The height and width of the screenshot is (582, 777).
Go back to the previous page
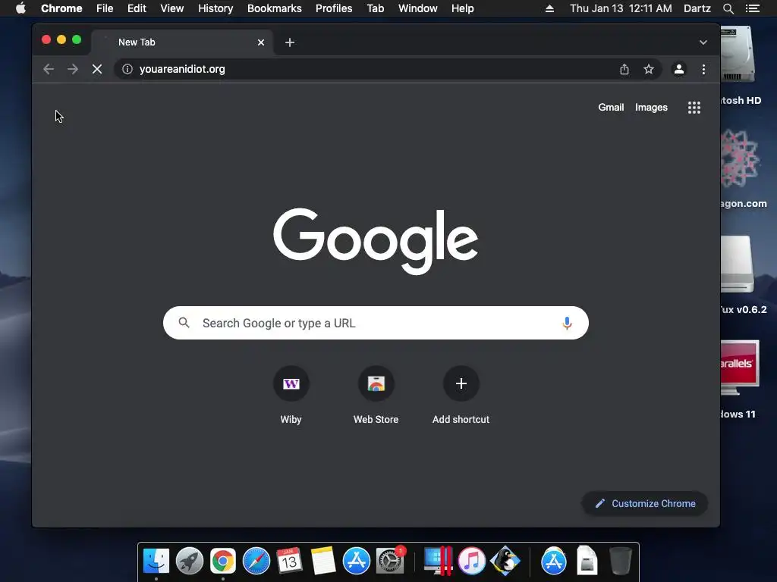pos(49,69)
